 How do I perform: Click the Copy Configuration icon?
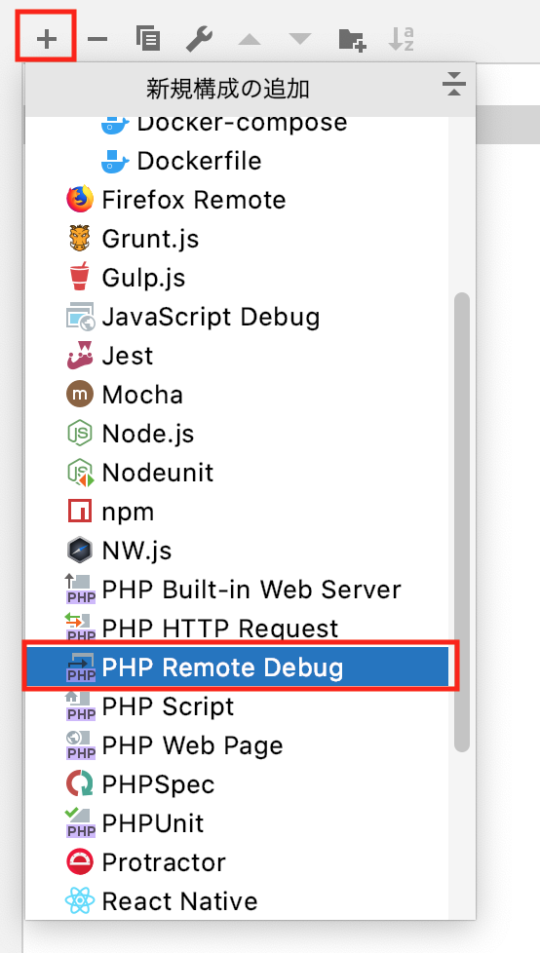[x=148, y=39]
